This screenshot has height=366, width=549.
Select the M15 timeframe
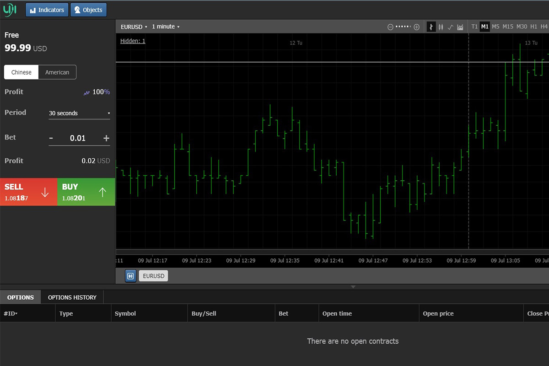pos(508,27)
